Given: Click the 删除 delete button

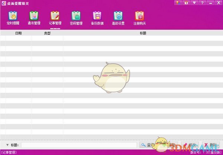Looking at the screenshot, I should [x=211, y=145].
